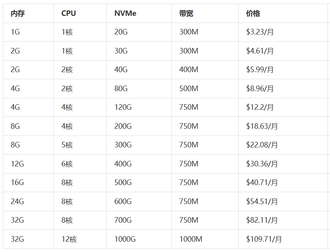Select the 1000G NVMe cell
The image size is (330, 252).
tap(125, 239)
